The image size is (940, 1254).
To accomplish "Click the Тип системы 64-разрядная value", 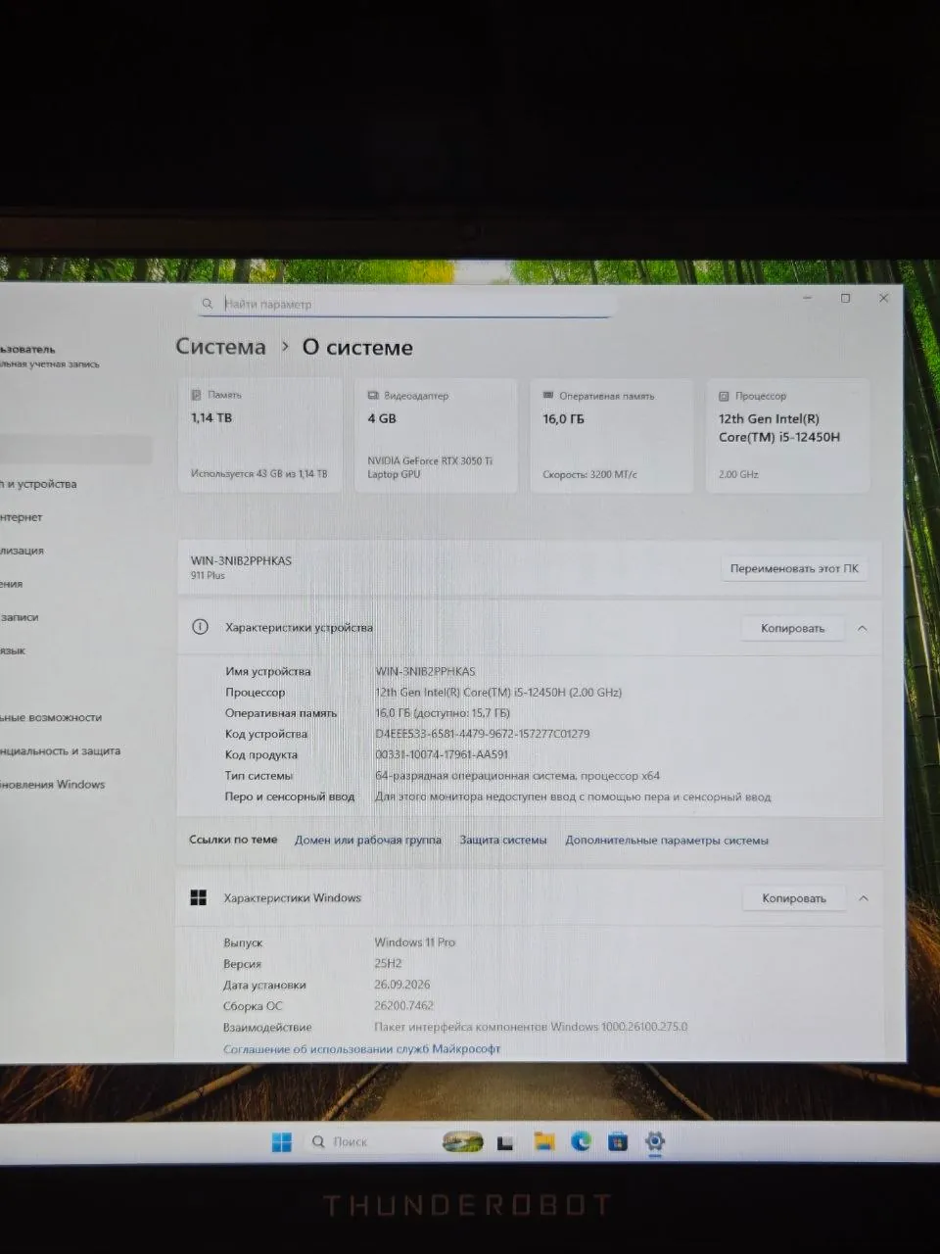I will point(517,775).
